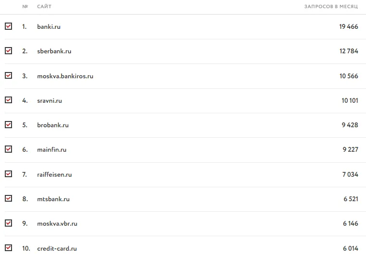Open the sravni.ru link

point(49,100)
